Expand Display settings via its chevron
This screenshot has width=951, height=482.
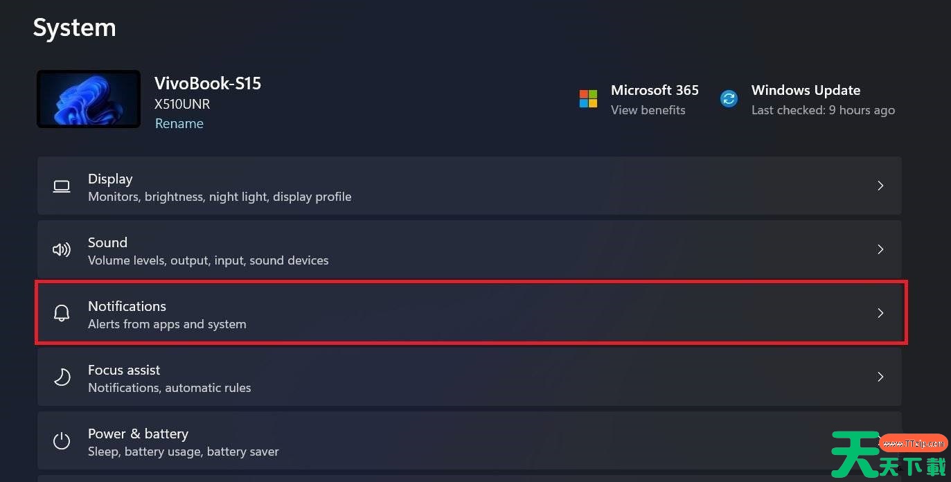[x=880, y=186]
